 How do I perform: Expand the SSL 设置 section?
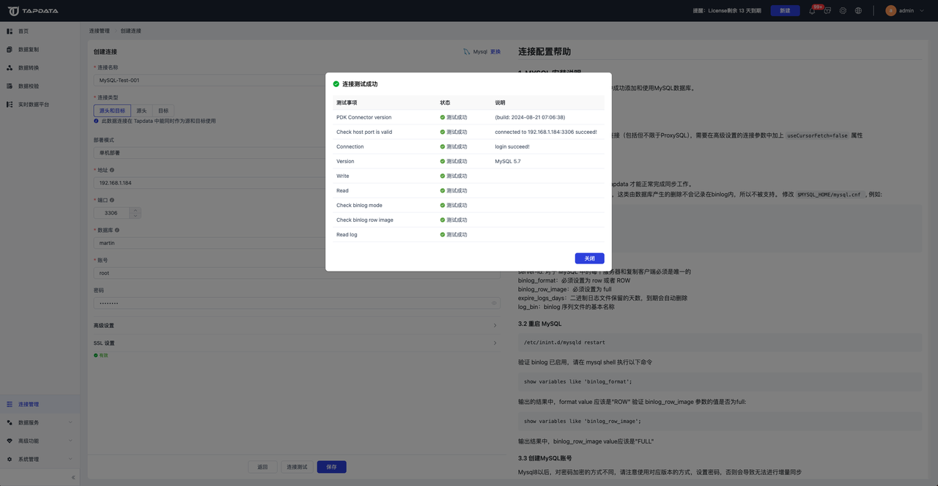coord(297,343)
